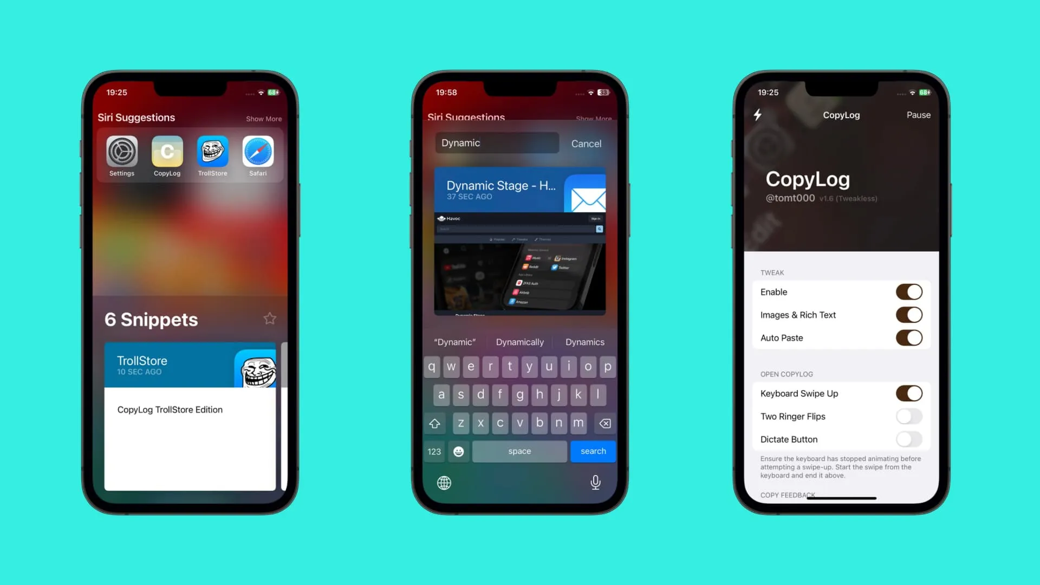Toggle Enable switch in CopyLog tweaks

909,291
